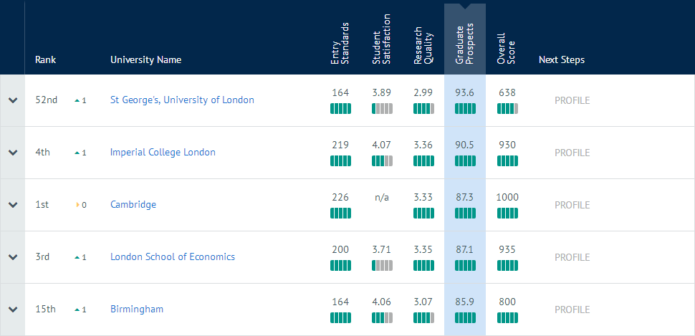
Task: Open the Cambridge university link
Action: point(133,205)
